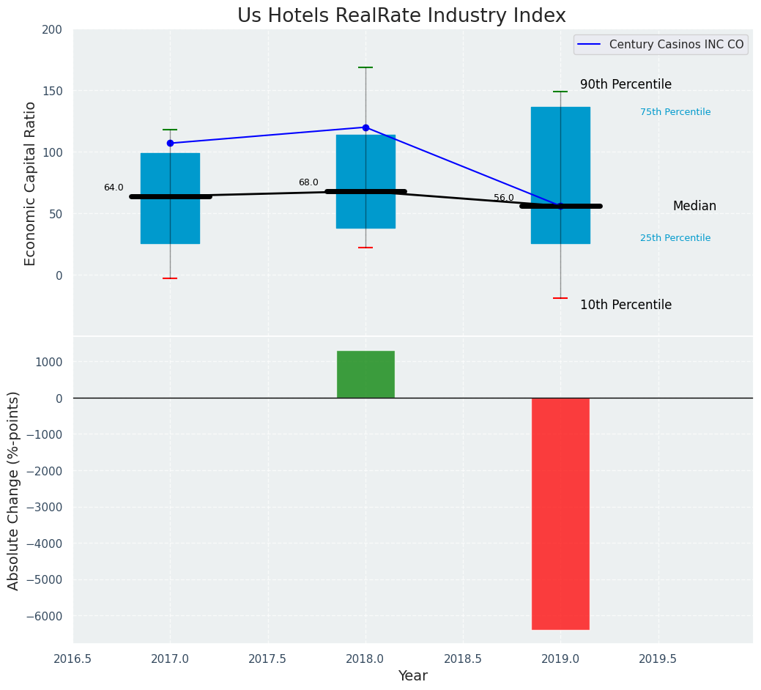
Task: Select the 75th Percentile annotation
Action: tap(675, 112)
